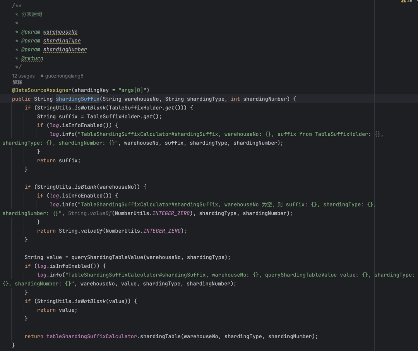The width and height of the screenshot is (418, 351).
Task: Click the "return value;" statement
Action: [x=57, y=310]
